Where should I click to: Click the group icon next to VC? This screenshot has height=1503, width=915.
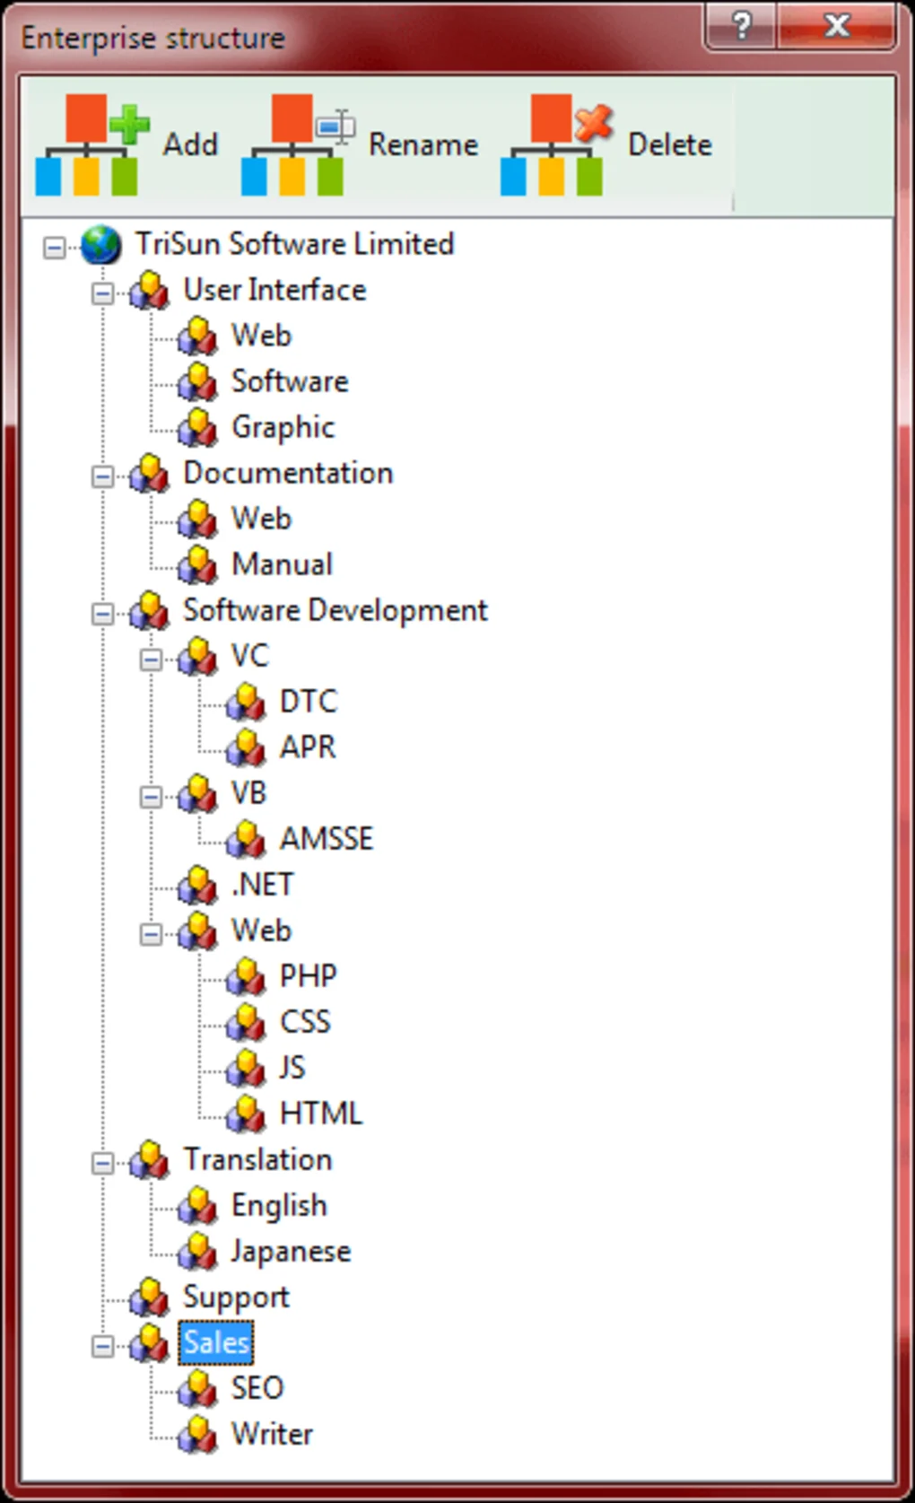click(197, 657)
